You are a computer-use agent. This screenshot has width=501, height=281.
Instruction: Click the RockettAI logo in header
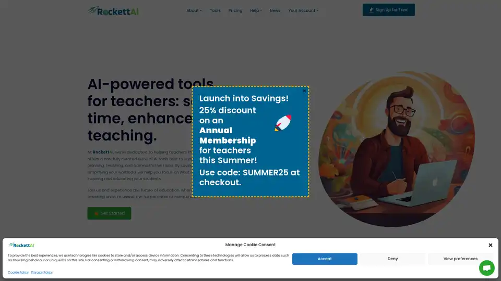tap(113, 11)
